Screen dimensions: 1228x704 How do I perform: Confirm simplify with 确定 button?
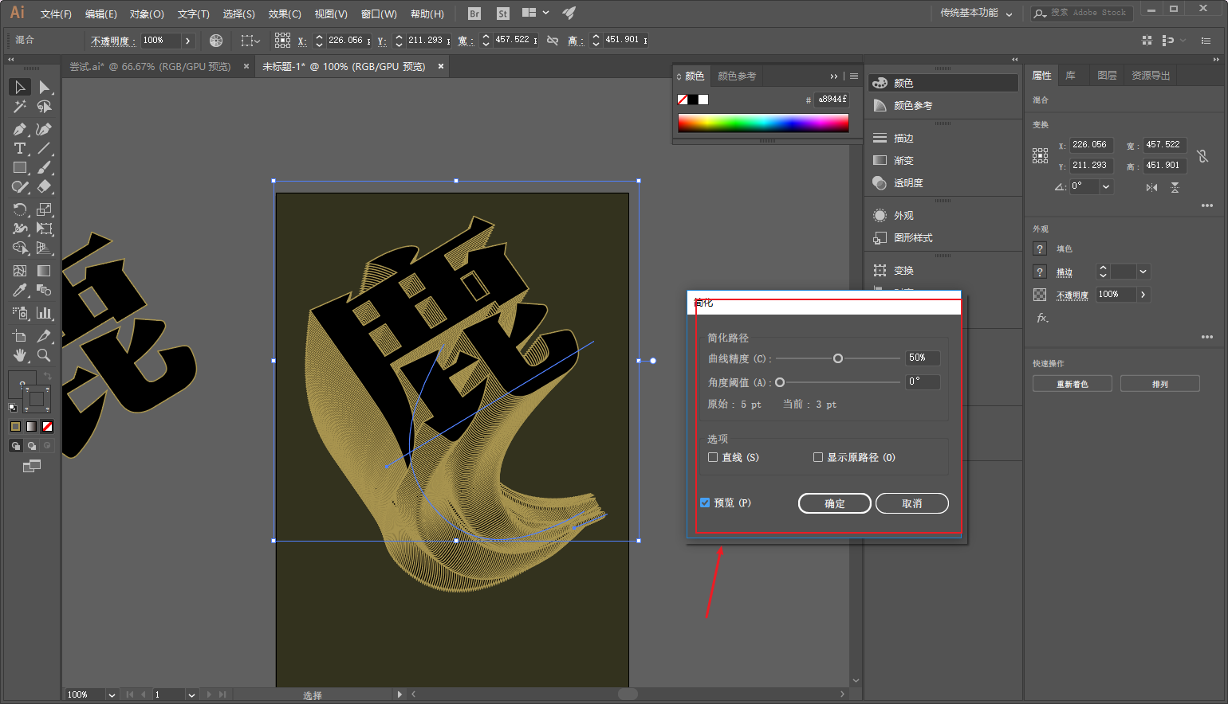coord(835,503)
